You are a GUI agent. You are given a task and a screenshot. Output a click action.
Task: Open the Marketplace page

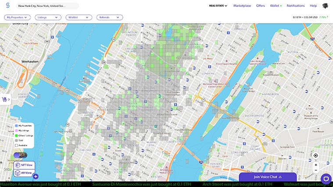point(242,6)
